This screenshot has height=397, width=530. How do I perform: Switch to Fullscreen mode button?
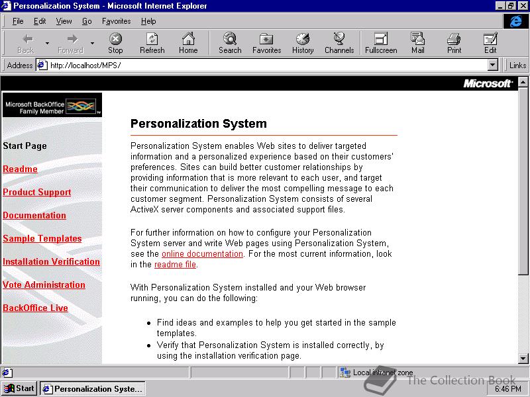(x=381, y=43)
